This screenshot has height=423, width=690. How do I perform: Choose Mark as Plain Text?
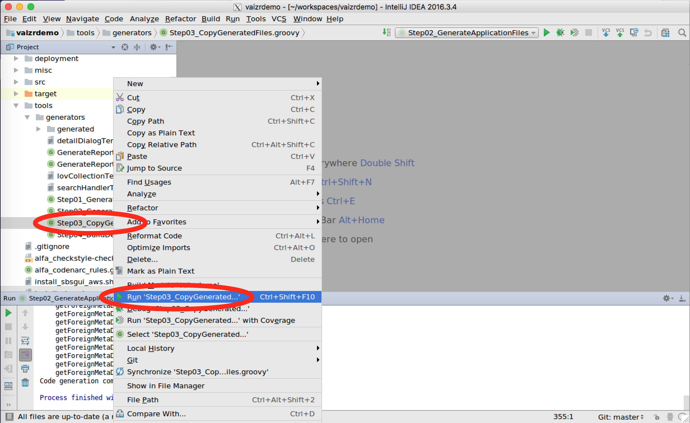tap(217, 271)
